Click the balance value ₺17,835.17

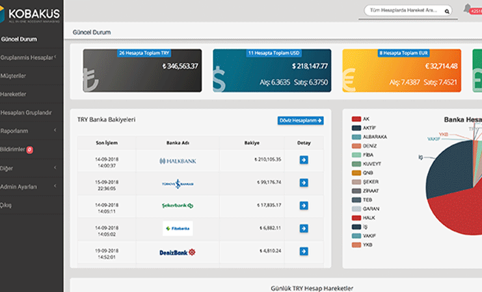click(x=269, y=205)
